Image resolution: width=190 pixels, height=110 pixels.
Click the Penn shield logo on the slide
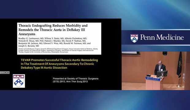[x=19, y=81]
